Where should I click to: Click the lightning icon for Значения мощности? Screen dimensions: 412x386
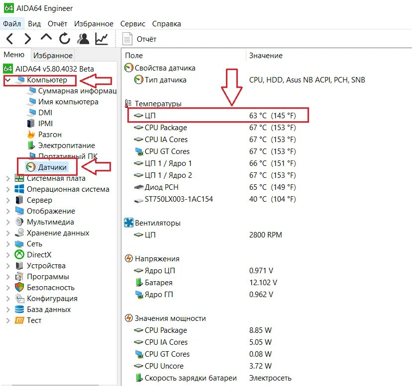click(x=128, y=318)
